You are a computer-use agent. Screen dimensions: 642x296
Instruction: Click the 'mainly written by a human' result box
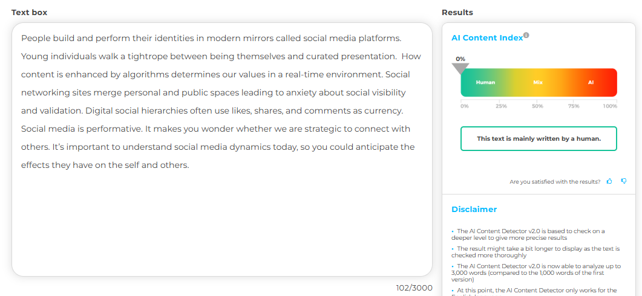tap(539, 138)
